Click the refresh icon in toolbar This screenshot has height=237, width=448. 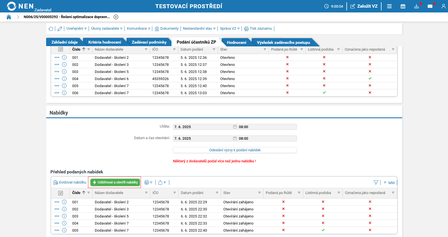click(51, 29)
